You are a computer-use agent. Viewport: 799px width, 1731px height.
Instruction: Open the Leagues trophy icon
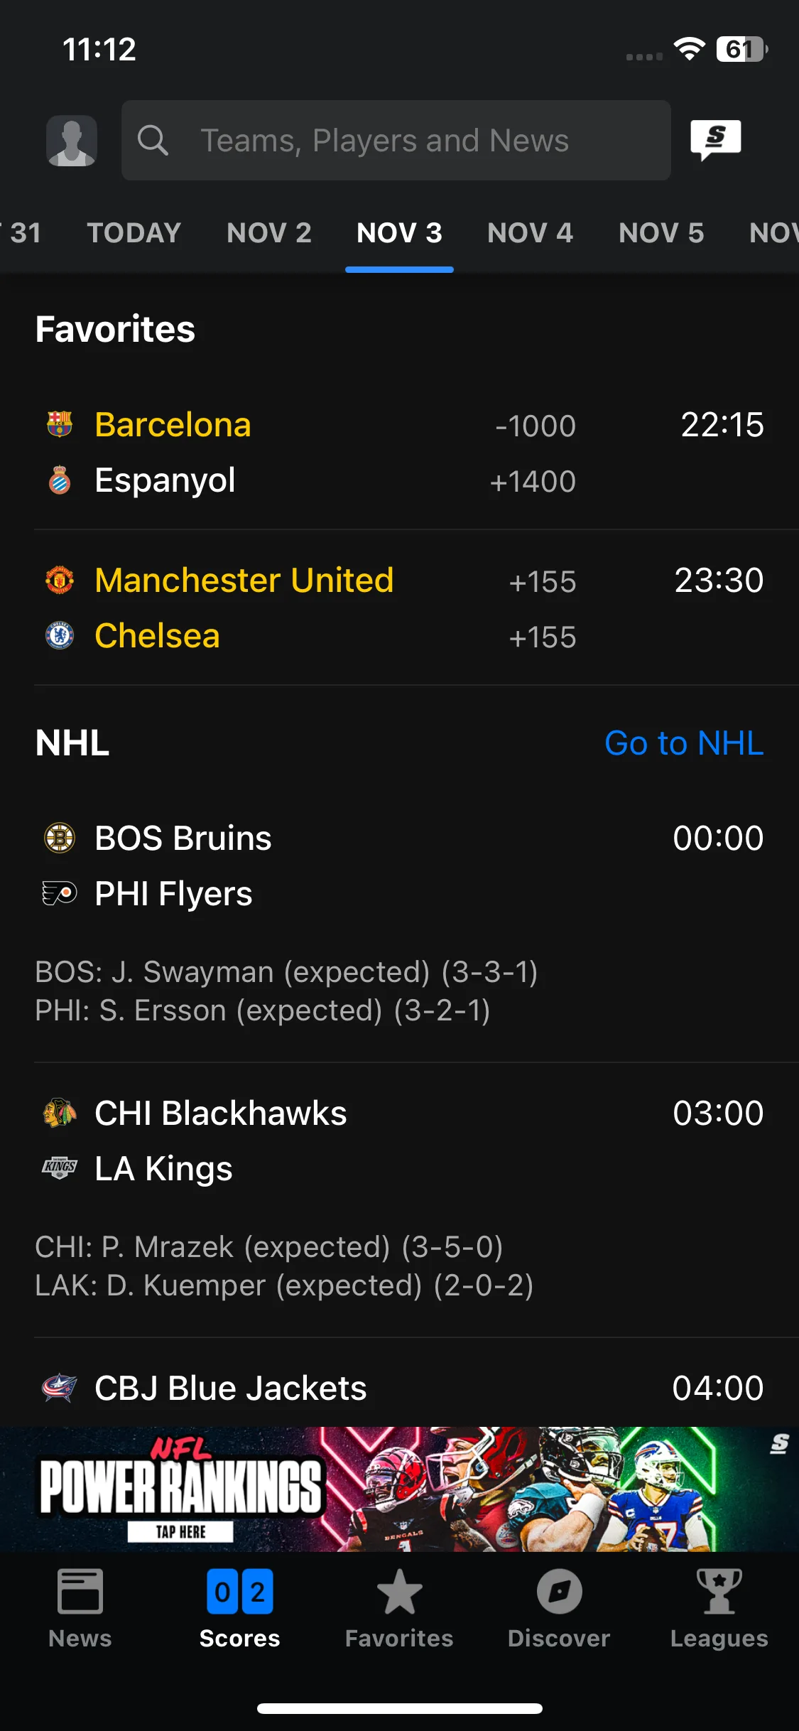click(x=719, y=1592)
